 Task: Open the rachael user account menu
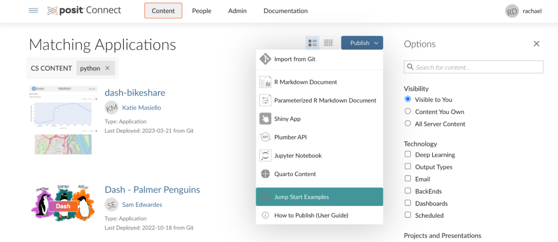[523, 11]
